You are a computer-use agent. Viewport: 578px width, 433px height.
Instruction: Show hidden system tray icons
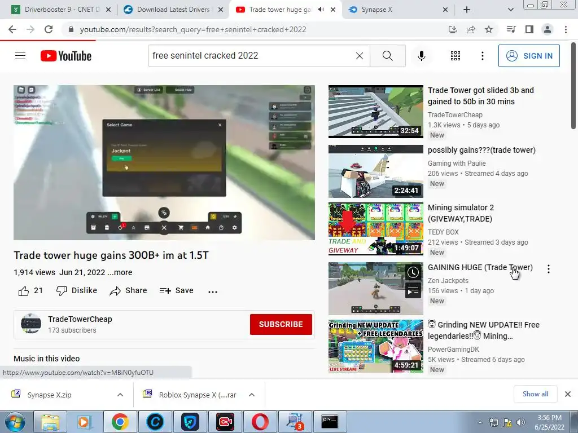(x=480, y=422)
